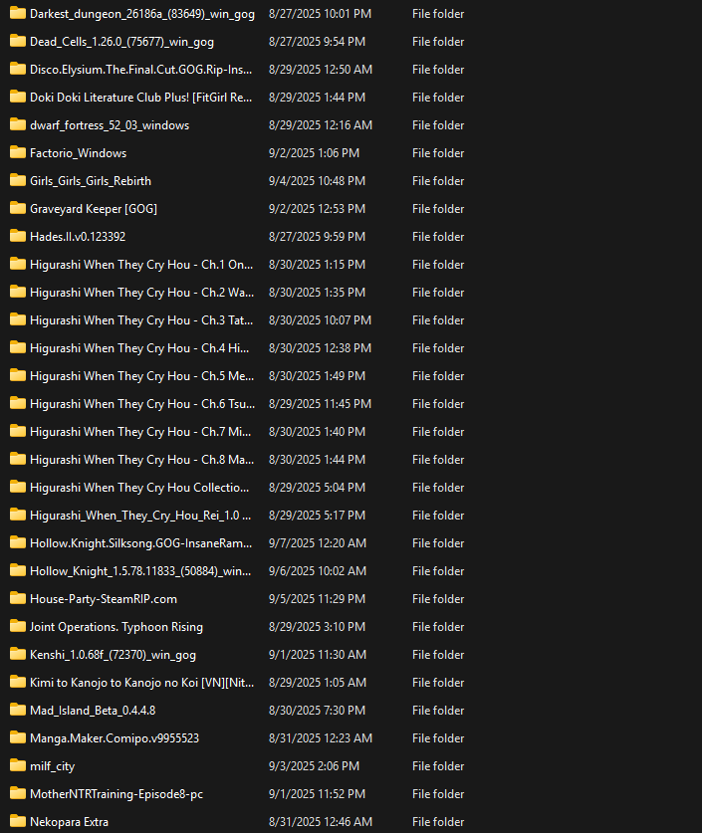Select the Graveyard Keeper [GOG] name
702x833 pixels.
pyautogui.click(x=94, y=209)
